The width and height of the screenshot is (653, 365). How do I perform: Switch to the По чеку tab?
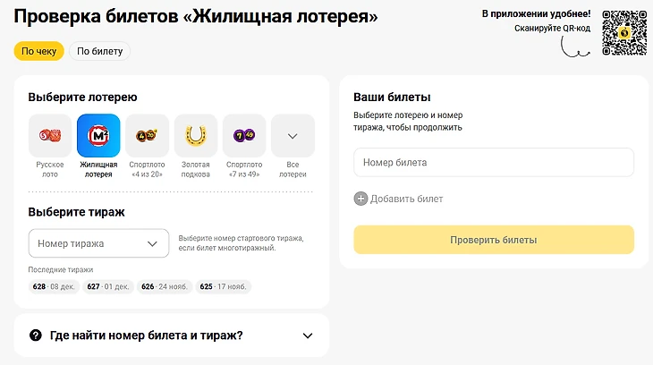[39, 51]
